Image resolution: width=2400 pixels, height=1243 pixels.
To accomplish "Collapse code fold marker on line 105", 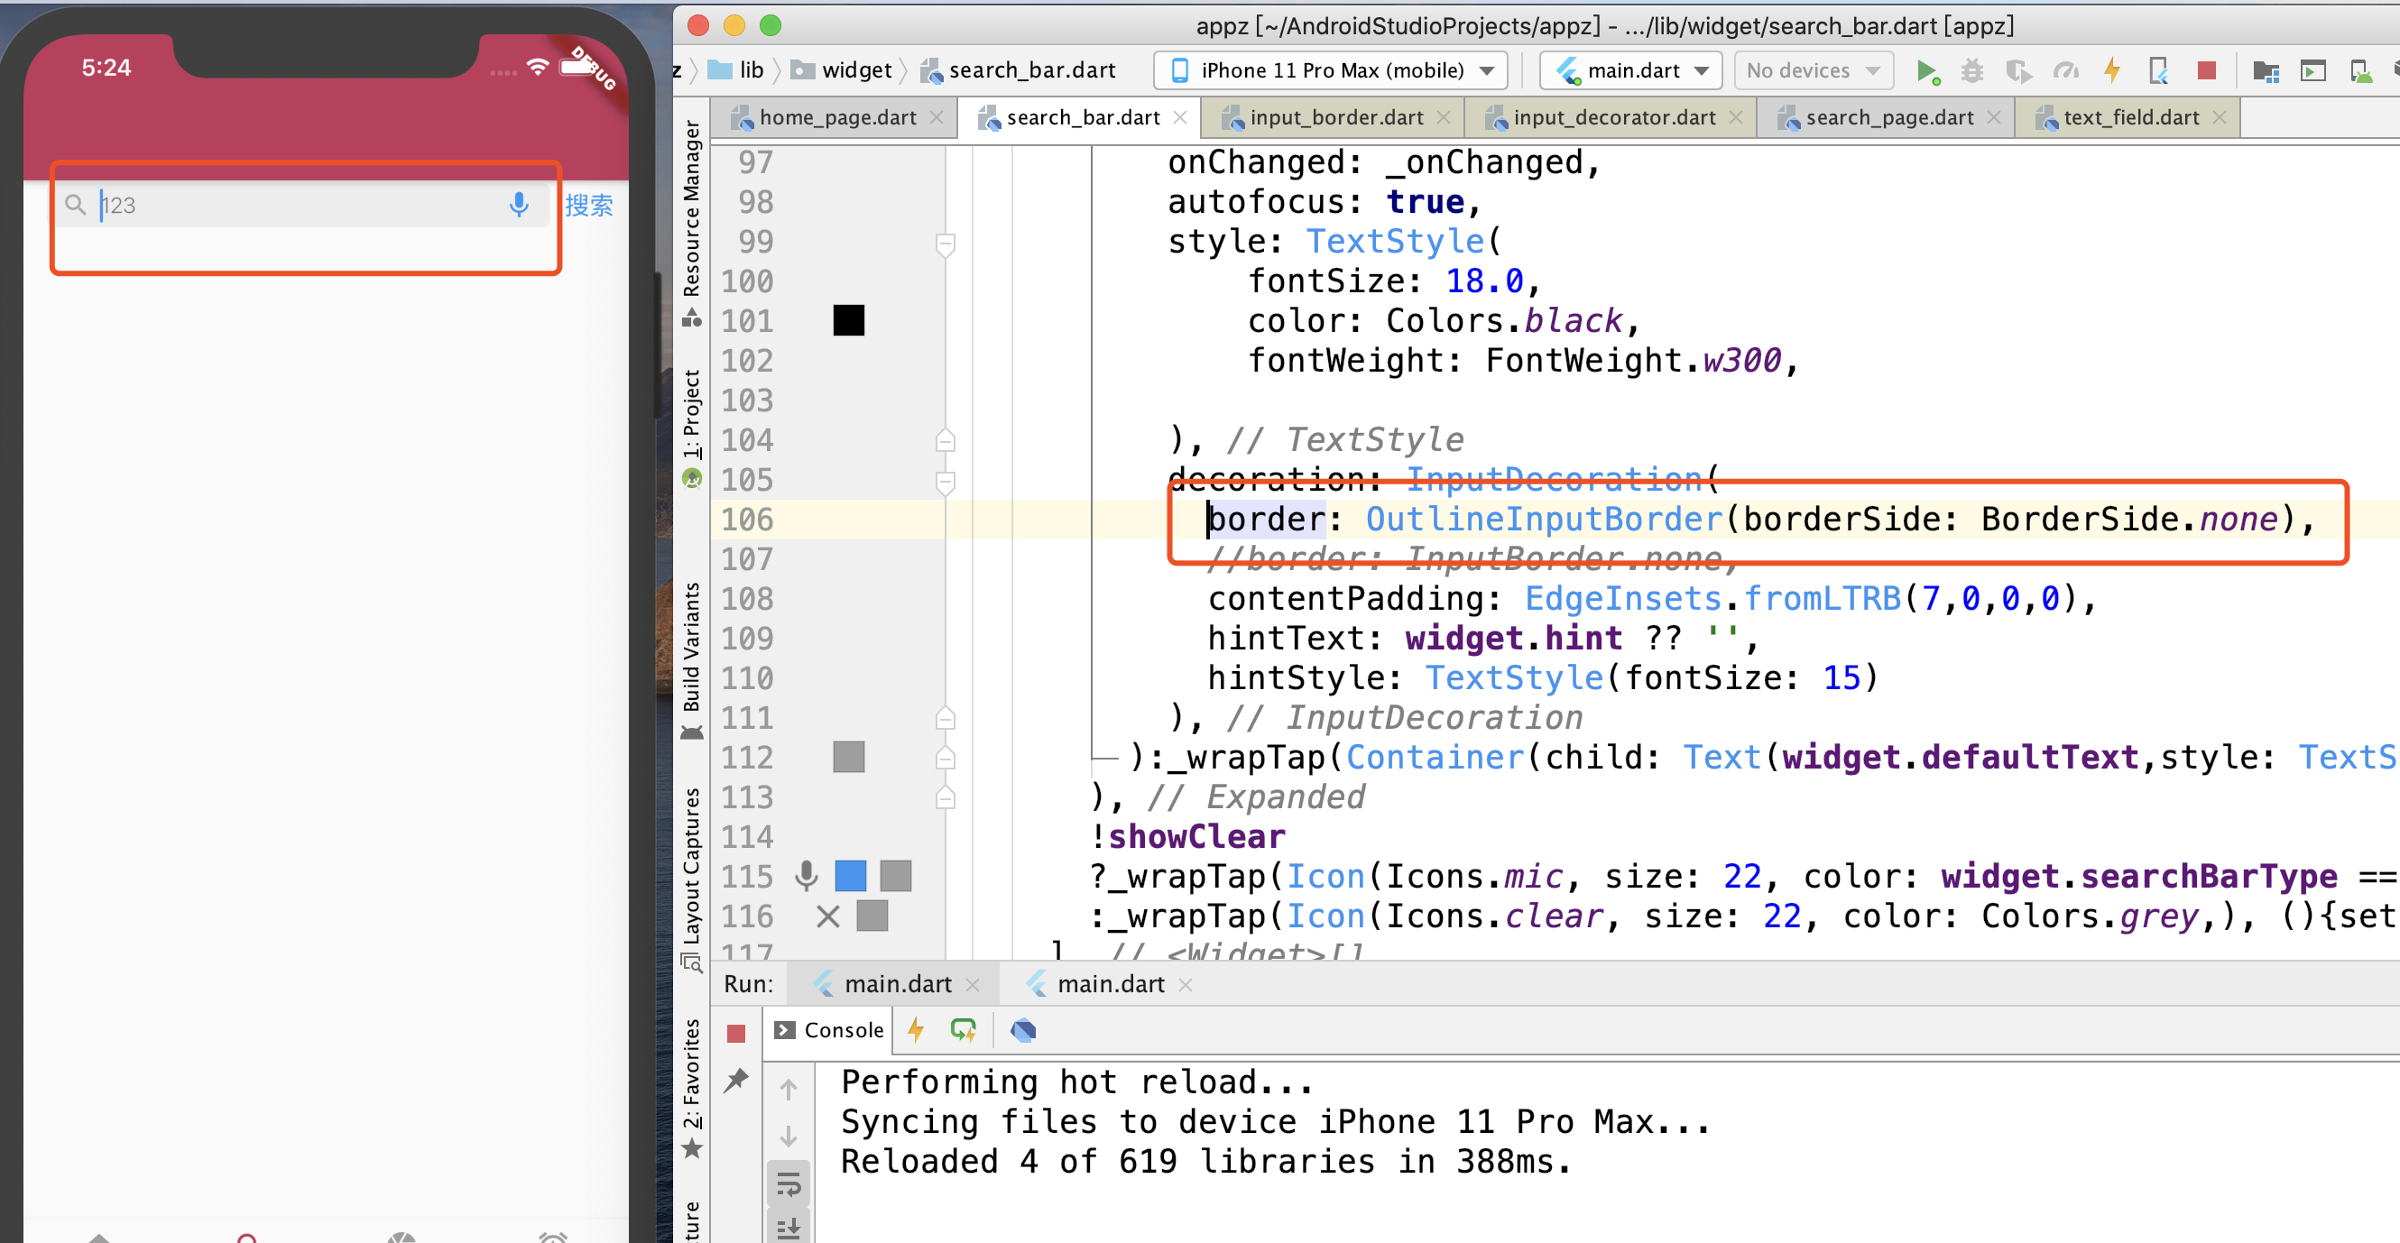I will click(x=945, y=481).
